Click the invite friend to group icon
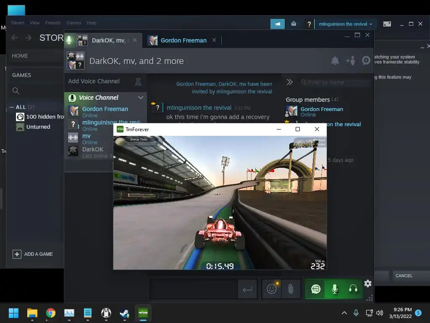The image size is (430, 323). [x=351, y=61]
